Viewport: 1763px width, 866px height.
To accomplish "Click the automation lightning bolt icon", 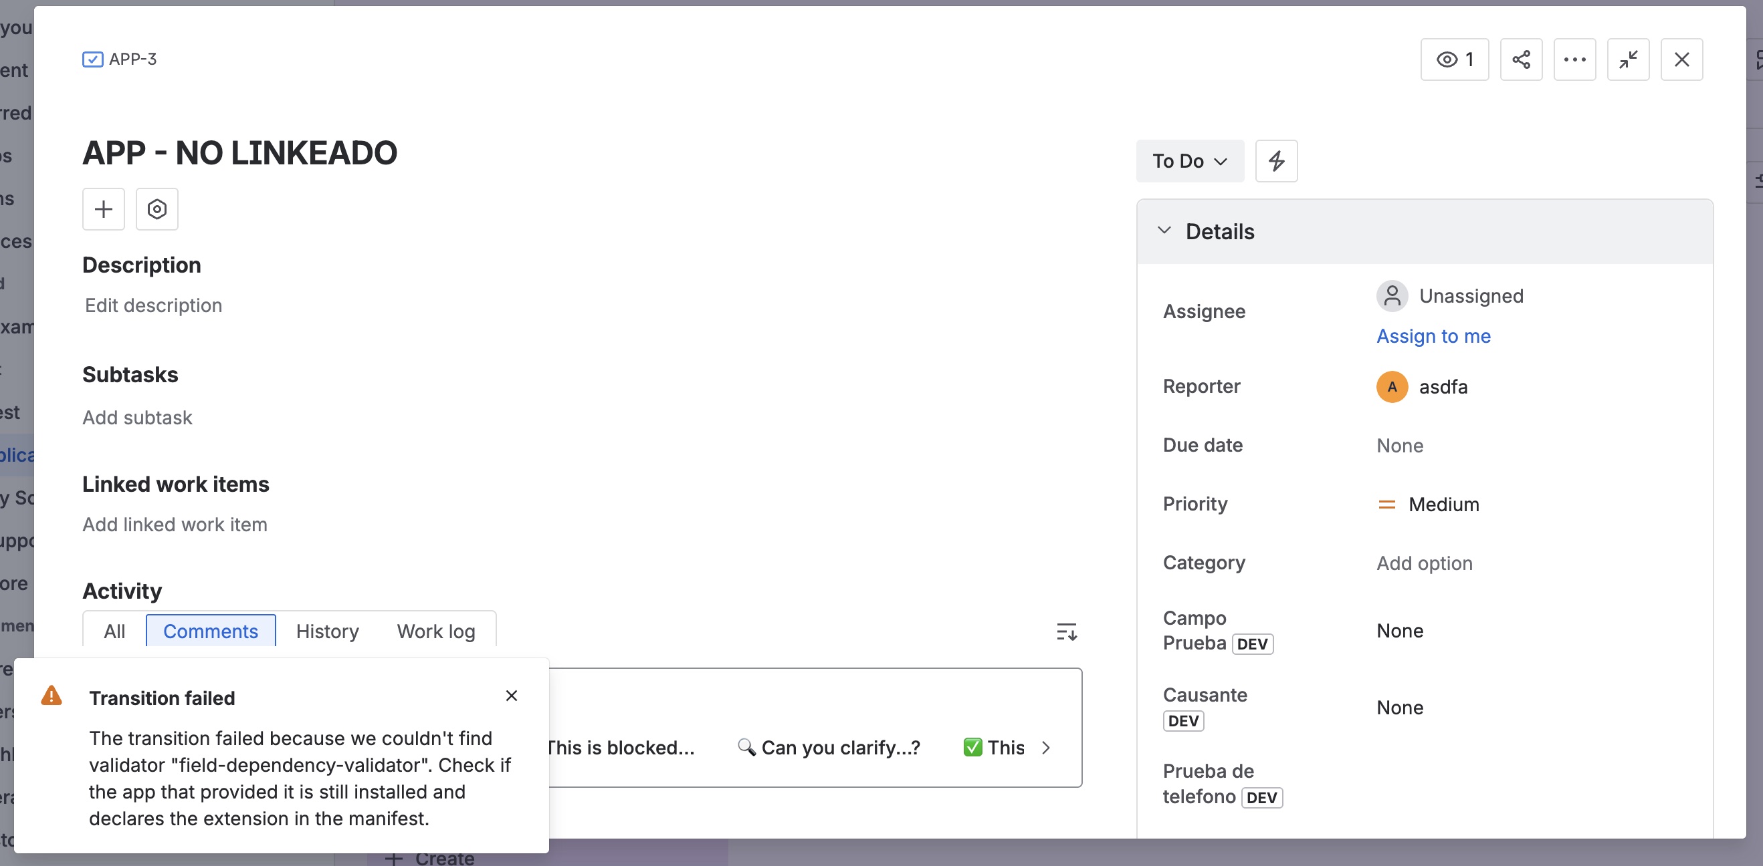I will click(1275, 160).
